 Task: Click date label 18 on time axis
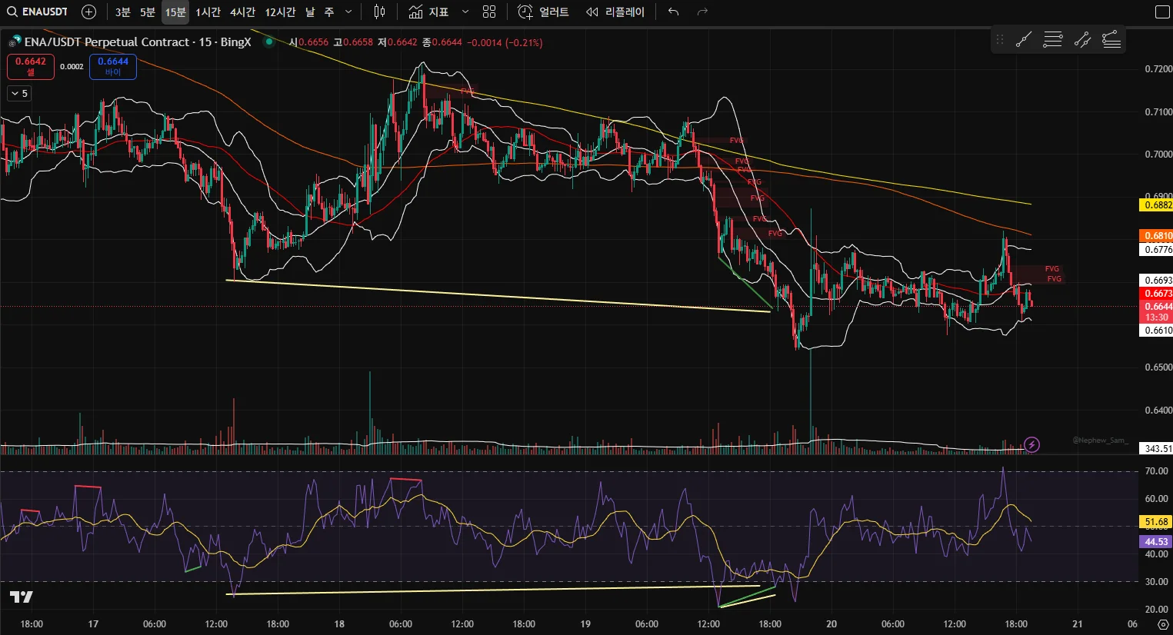coord(339,623)
